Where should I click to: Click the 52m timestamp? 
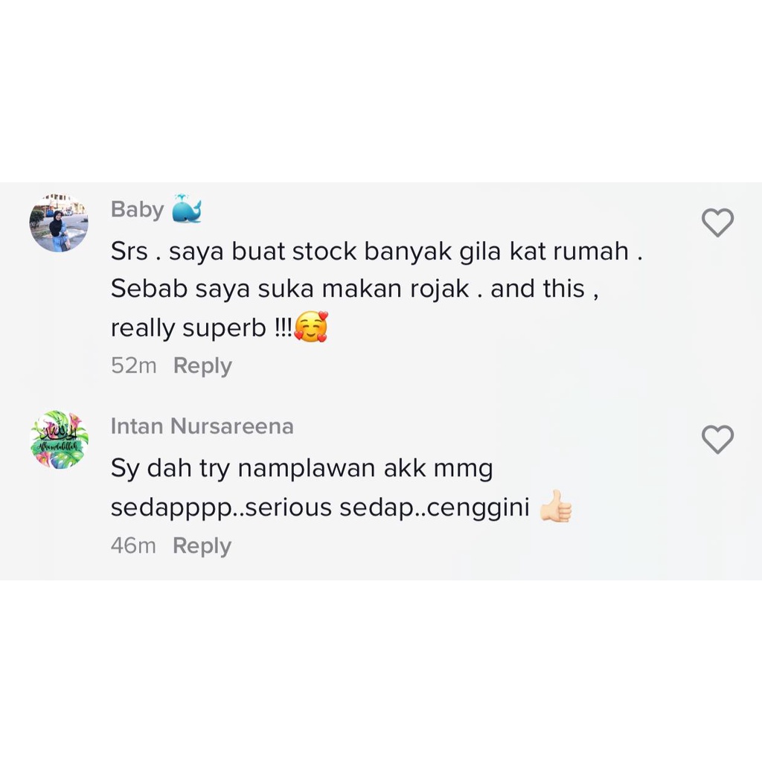click(134, 365)
